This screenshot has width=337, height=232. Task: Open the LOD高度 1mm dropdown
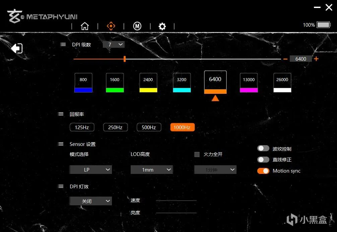pos(152,170)
